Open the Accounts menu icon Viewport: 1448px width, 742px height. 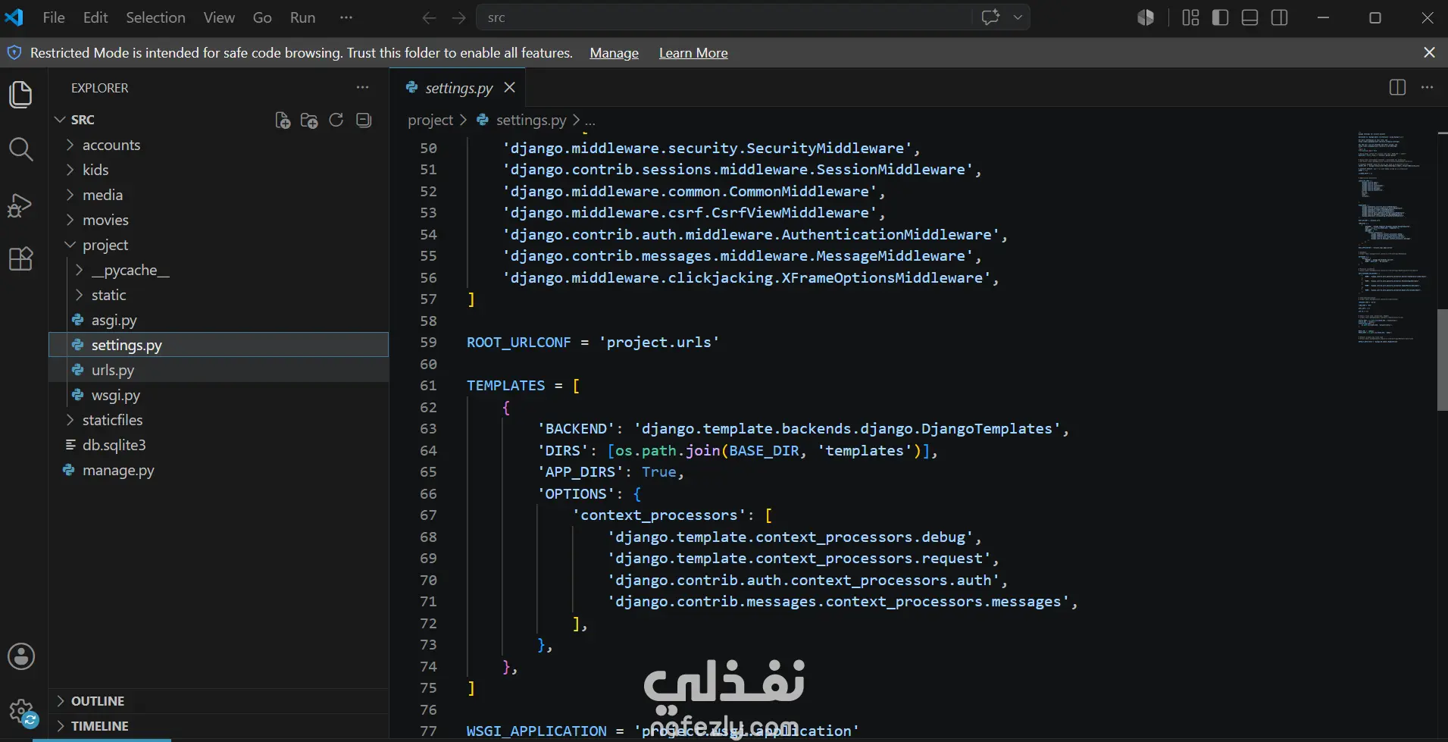[x=21, y=656]
